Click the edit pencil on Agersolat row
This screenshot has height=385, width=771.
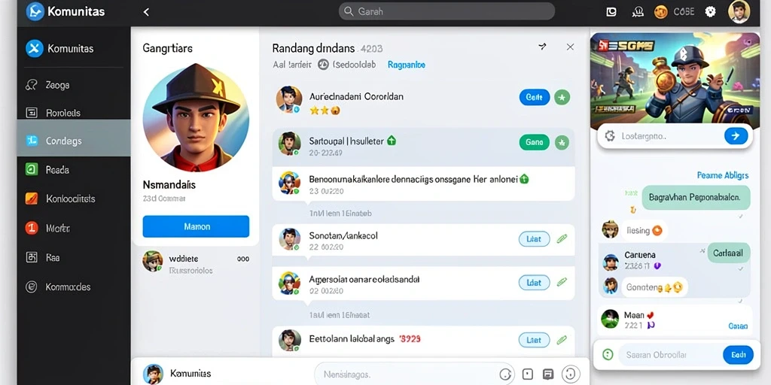click(562, 283)
